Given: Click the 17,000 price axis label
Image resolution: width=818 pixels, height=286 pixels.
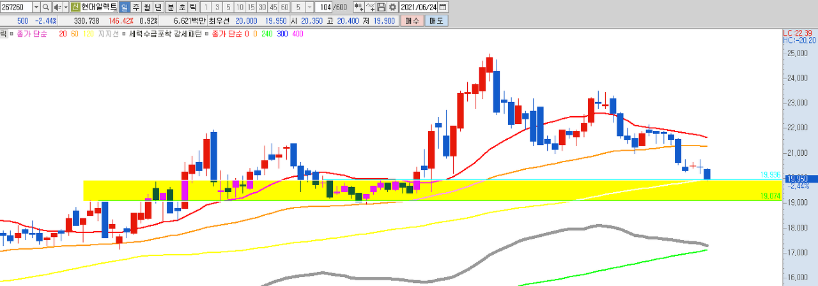Looking at the screenshot, I should point(799,253).
